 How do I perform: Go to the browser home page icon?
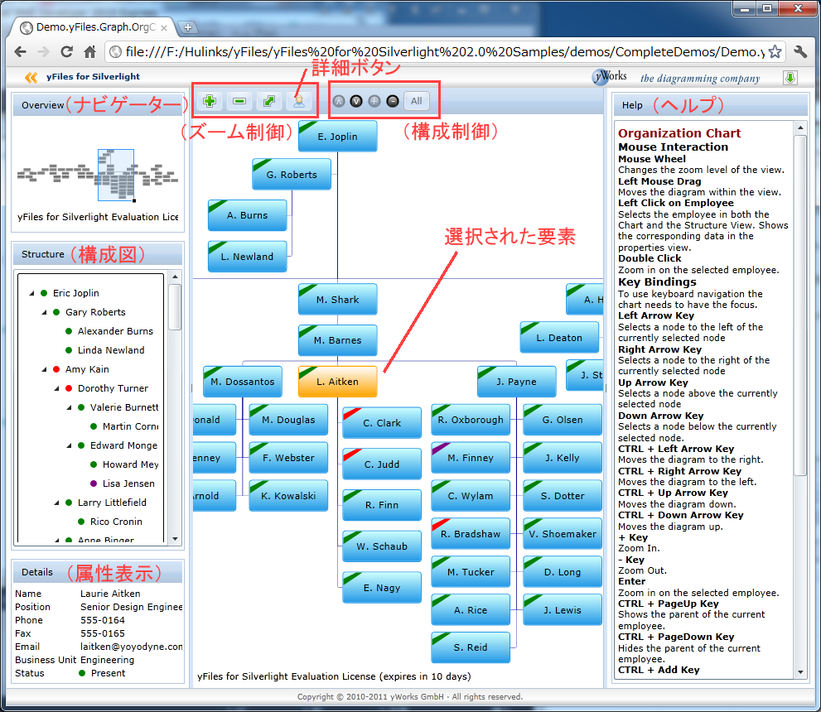pyautogui.click(x=90, y=52)
